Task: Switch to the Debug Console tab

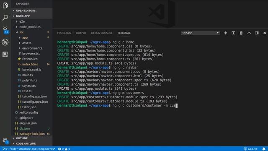Action: coord(102,33)
